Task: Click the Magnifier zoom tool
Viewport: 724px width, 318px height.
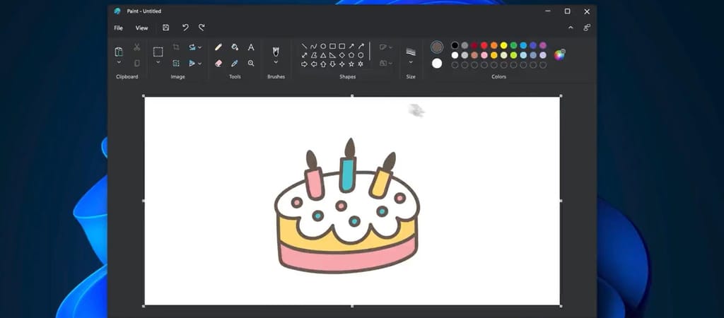Action: coord(251,63)
